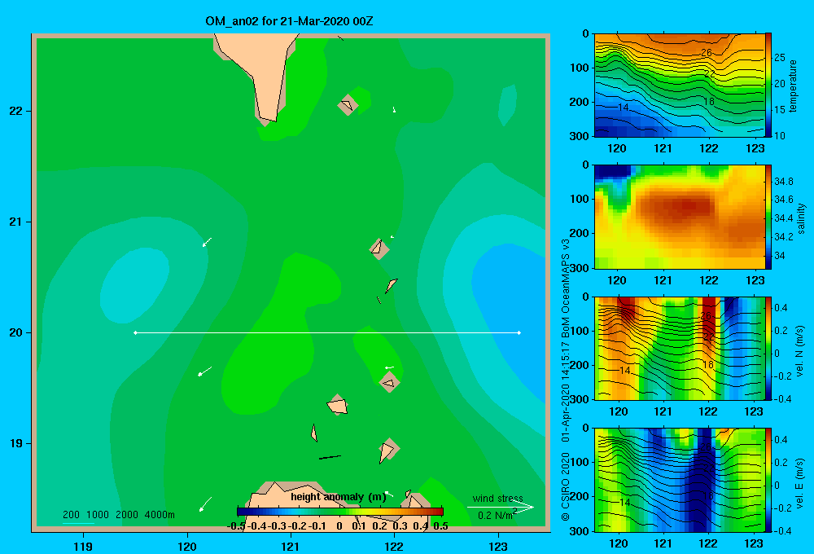Click the title "OM_an02 for 21-Mar-2020 00Z"

289,21
